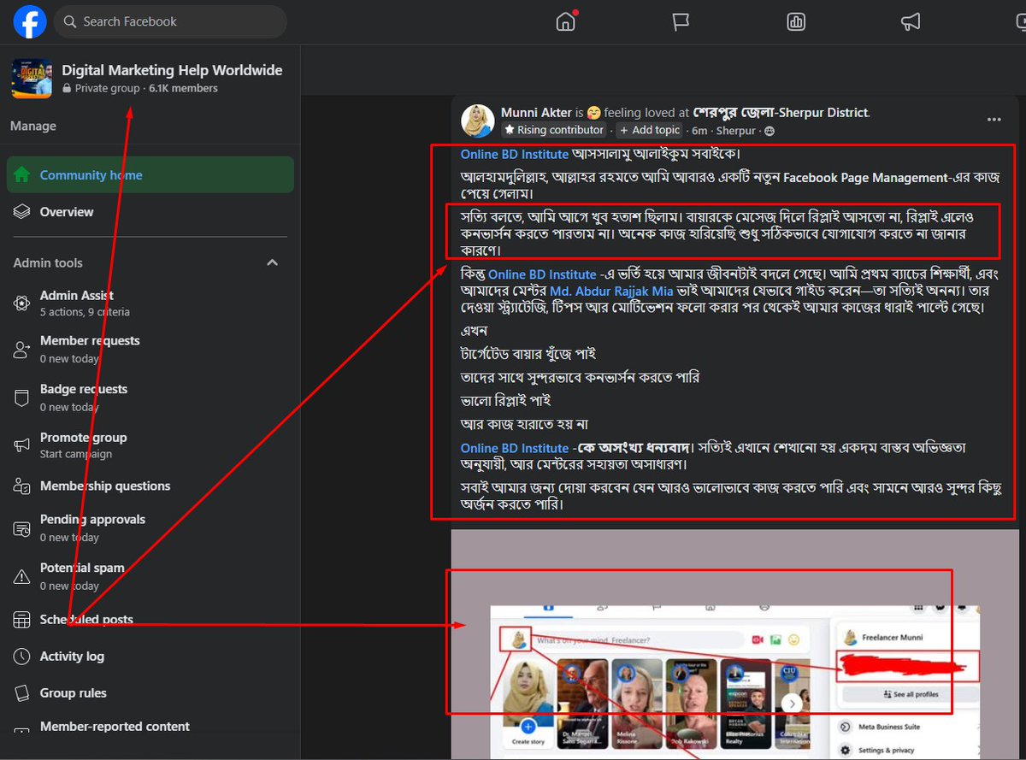The width and height of the screenshot is (1026, 760).
Task: Open the Ads Manager chart icon
Action: pos(796,22)
